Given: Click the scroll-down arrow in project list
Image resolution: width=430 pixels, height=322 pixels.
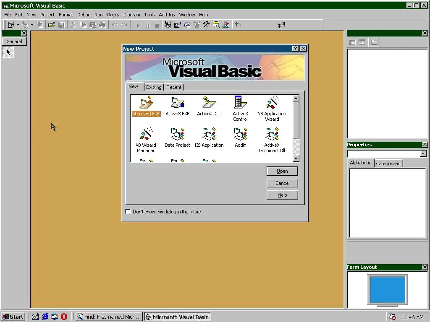Looking at the screenshot, I should click(x=296, y=158).
